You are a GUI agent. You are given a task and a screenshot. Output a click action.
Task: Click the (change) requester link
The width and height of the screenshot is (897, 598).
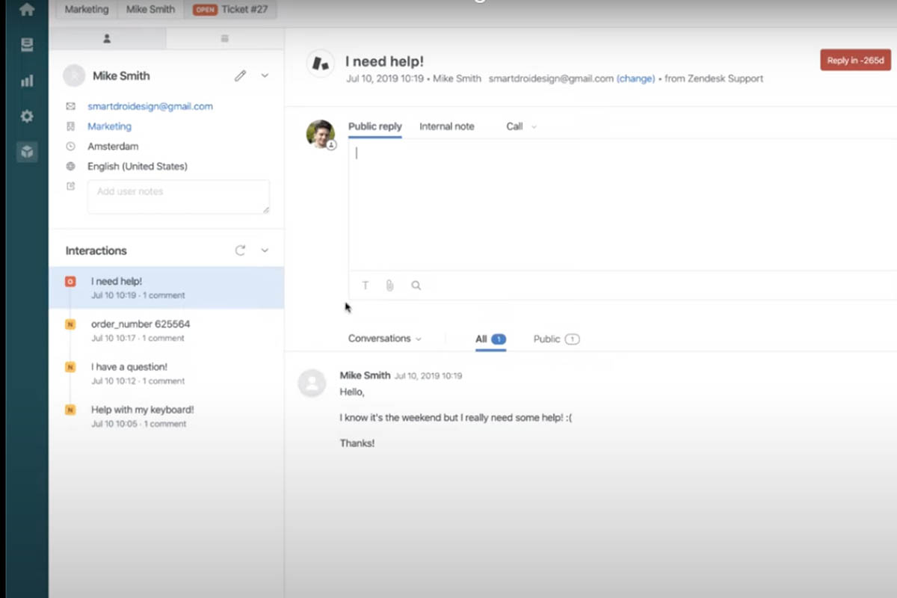(x=636, y=78)
